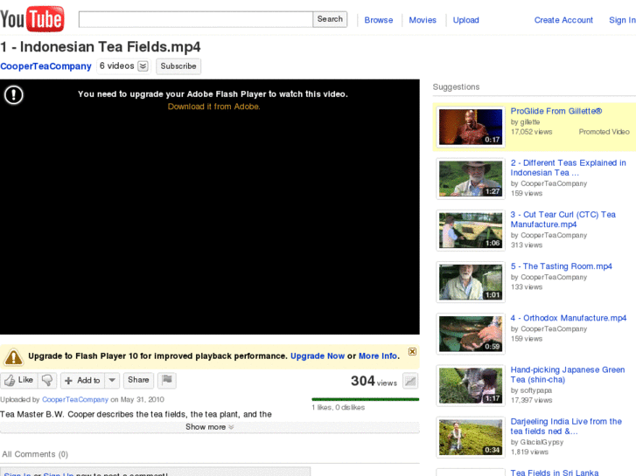Expand the 6 videos dropdown
636x476 pixels.
143,66
